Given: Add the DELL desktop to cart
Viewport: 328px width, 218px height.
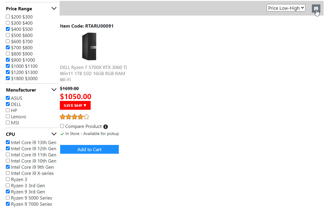Looking at the screenshot, I should coord(89,149).
